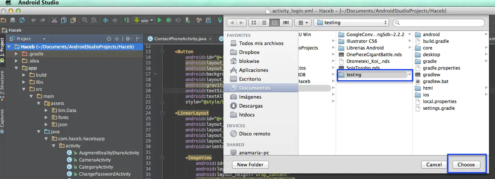Open the Android Studio menu
This screenshot has width=495, height=179.
pyautogui.click(x=38, y=3)
